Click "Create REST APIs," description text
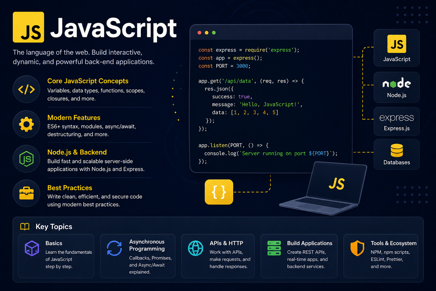 307,252
